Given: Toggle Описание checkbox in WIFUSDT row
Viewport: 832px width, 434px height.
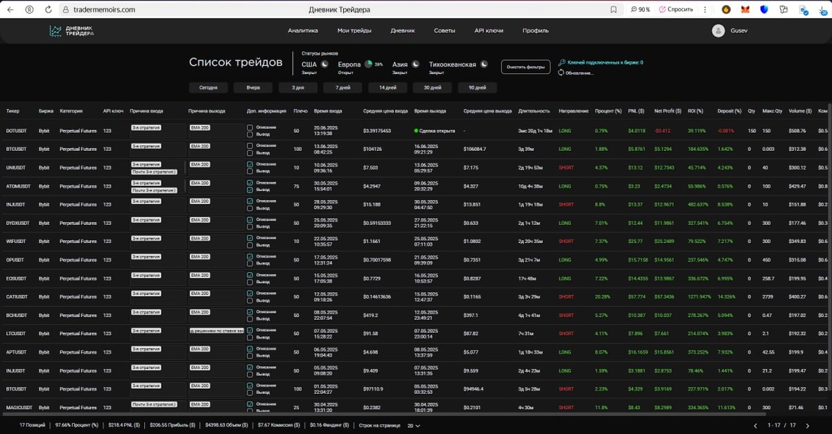Looking at the screenshot, I should point(250,238).
